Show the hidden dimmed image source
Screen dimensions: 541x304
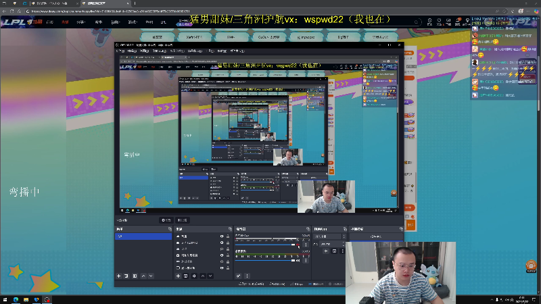(222, 249)
